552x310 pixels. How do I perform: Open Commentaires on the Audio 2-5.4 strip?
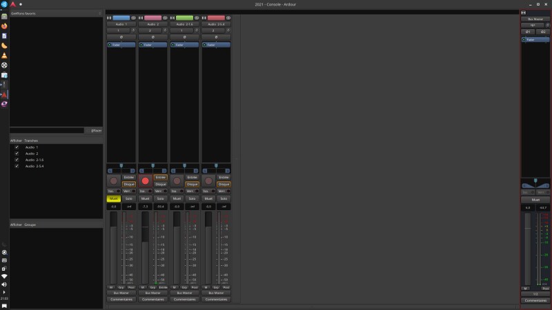216,299
